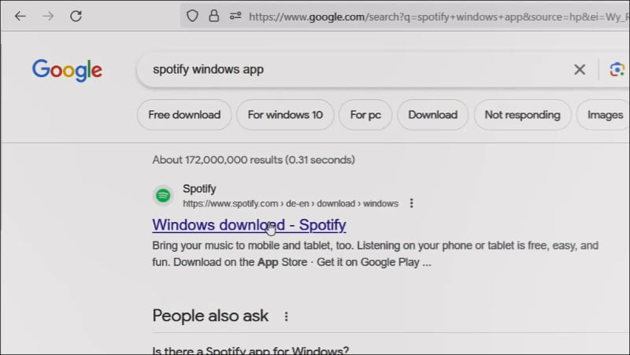Open the Windows download - Spotify link

[x=249, y=225]
